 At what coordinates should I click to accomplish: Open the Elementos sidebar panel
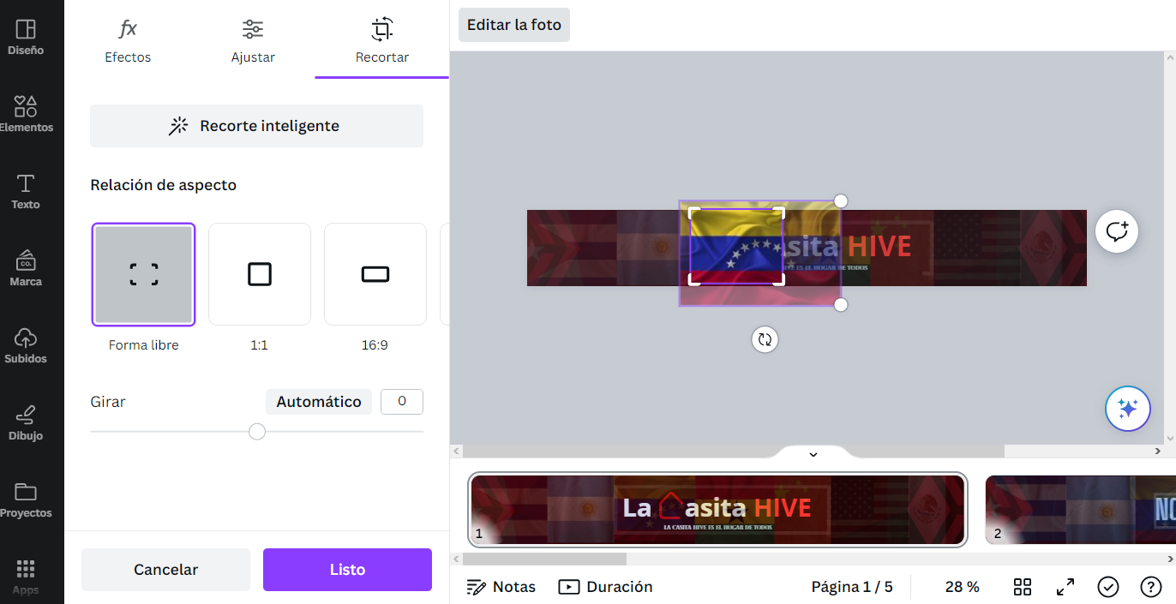click(x=26, y=115)
